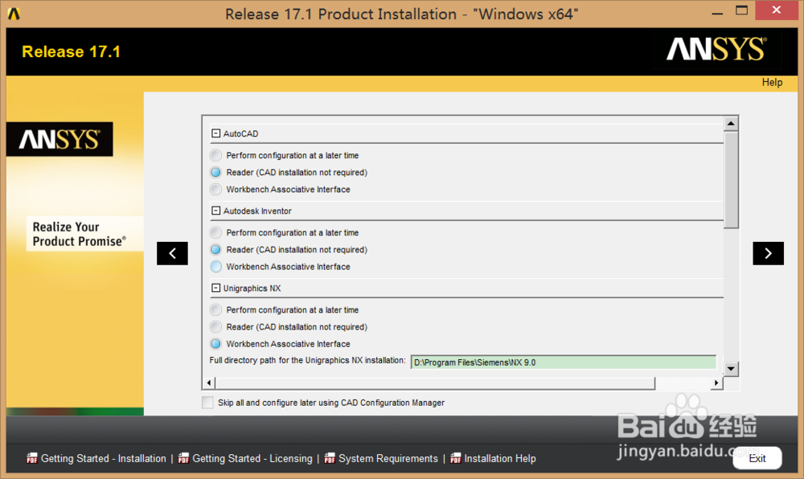804x479 pixels.
Task: Click PDF icon beside Getting Started - Installation
Action: tap(32, 459)
